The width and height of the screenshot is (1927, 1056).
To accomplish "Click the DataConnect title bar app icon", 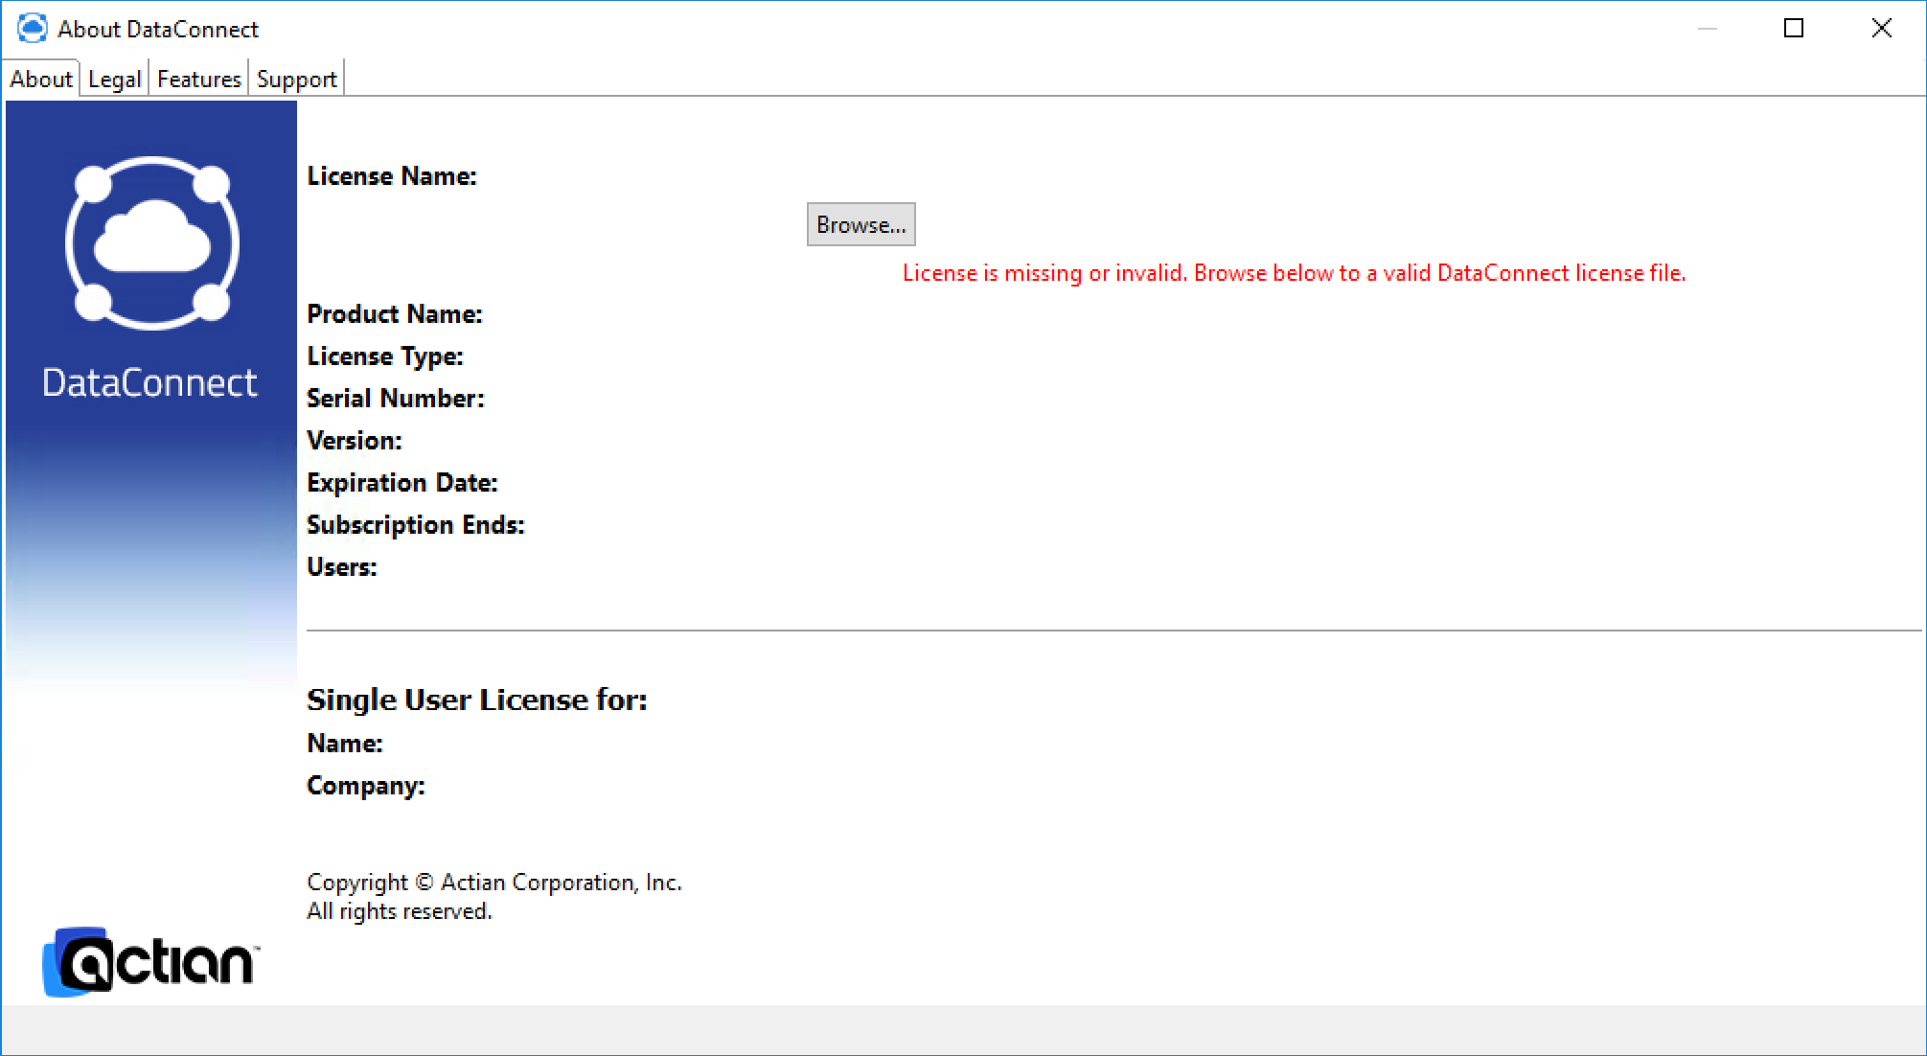I will coord(32,29).
